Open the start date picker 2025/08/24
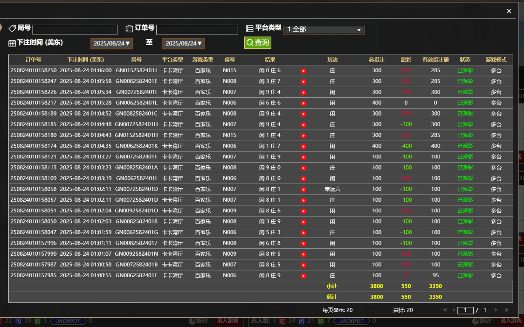524x327 pixels. pyautogui.click(x=111, y=43)
